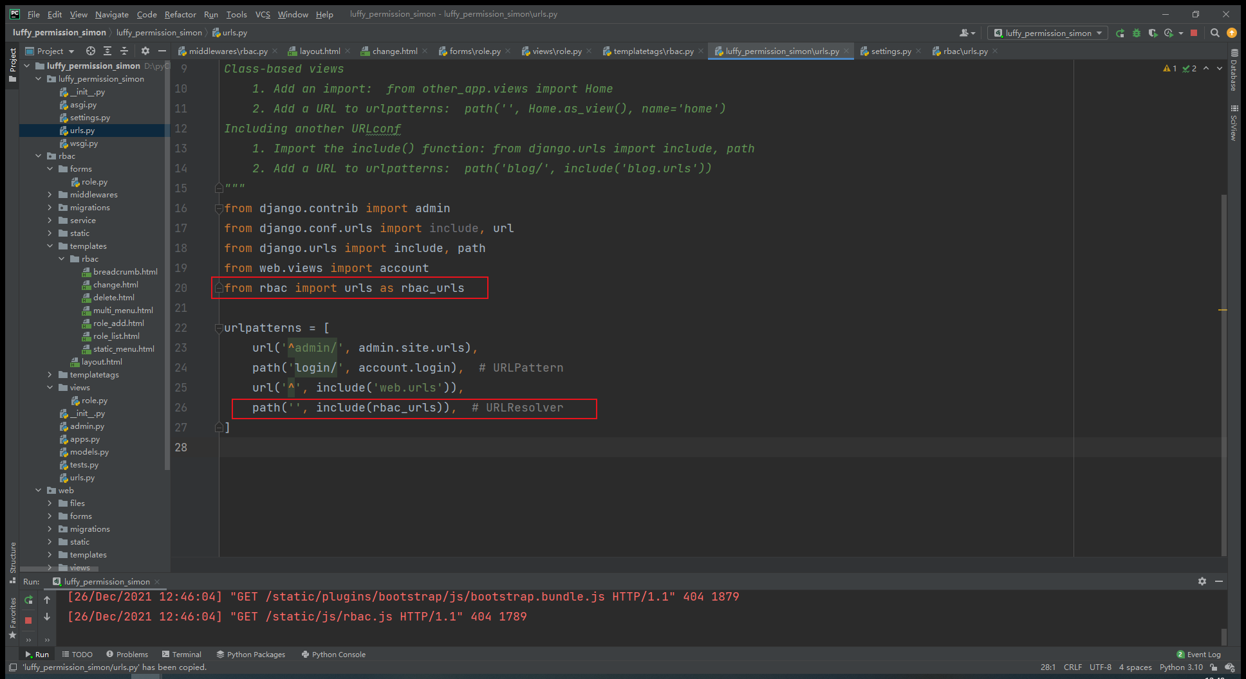Open the Project view dropdown
Viewport: 1246px width, 679px height.
(x=50, y=51)
